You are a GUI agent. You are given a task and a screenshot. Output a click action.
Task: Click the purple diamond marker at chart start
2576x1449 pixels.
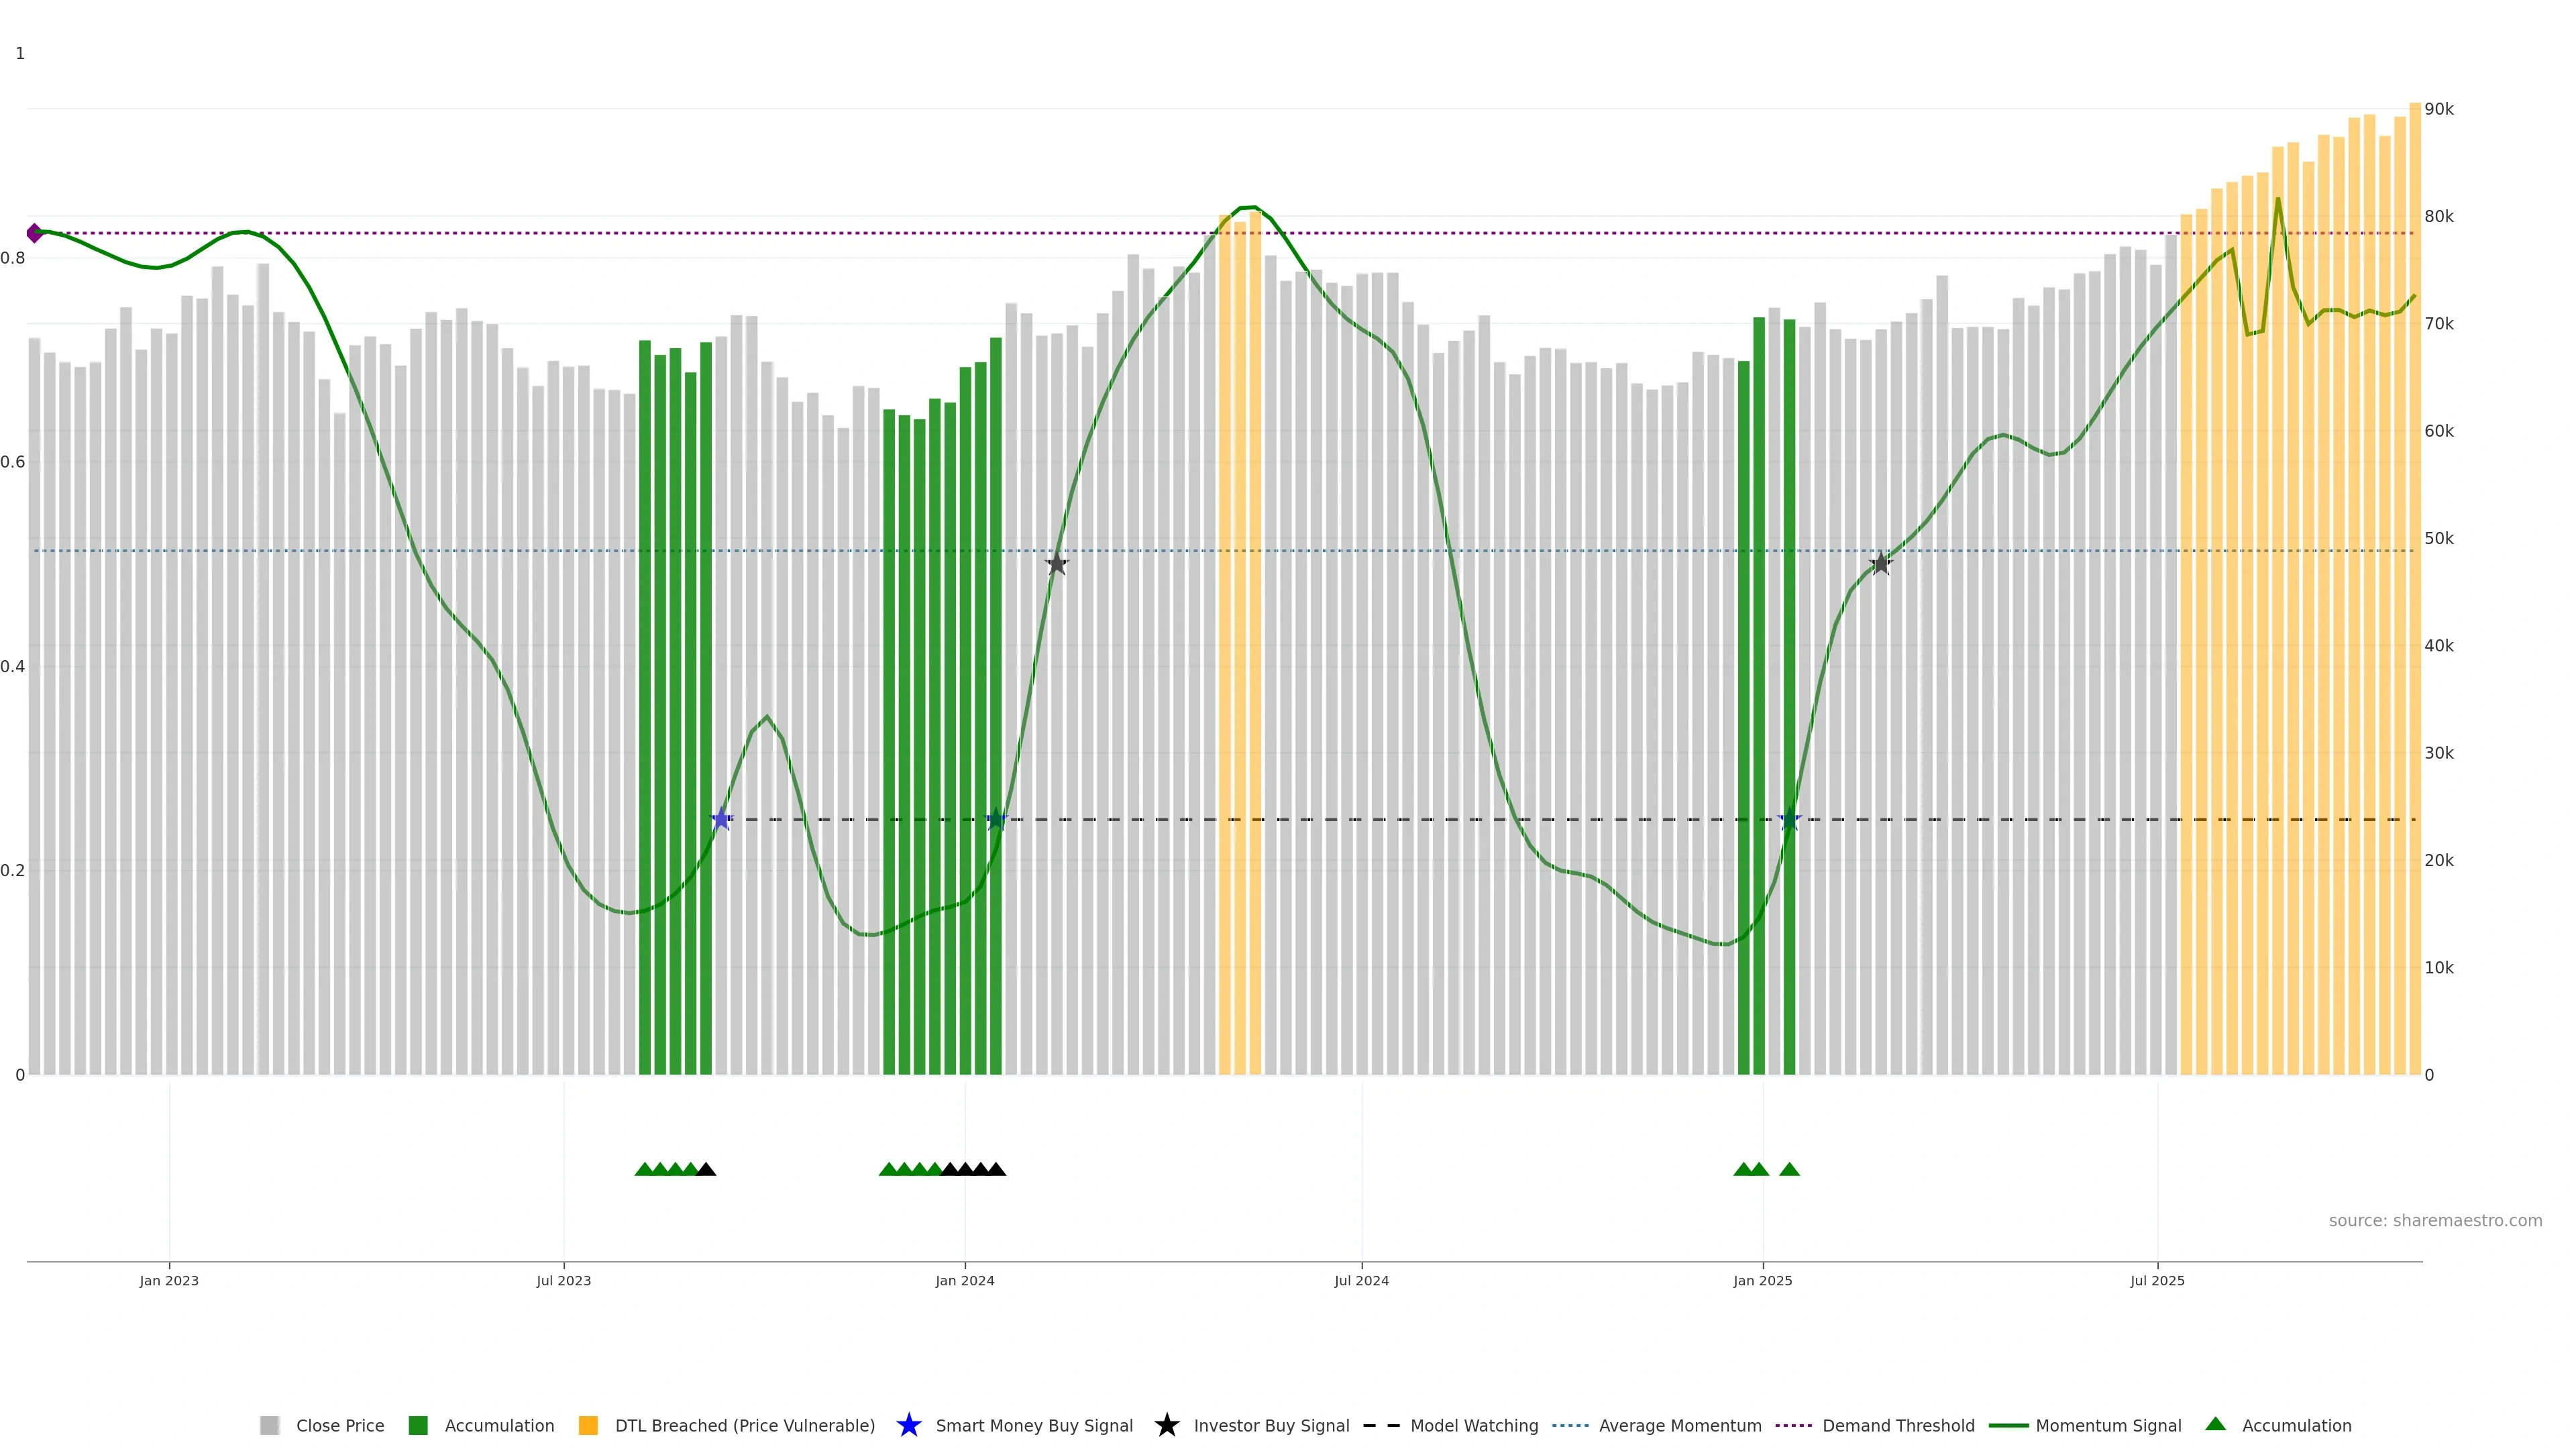35,233
